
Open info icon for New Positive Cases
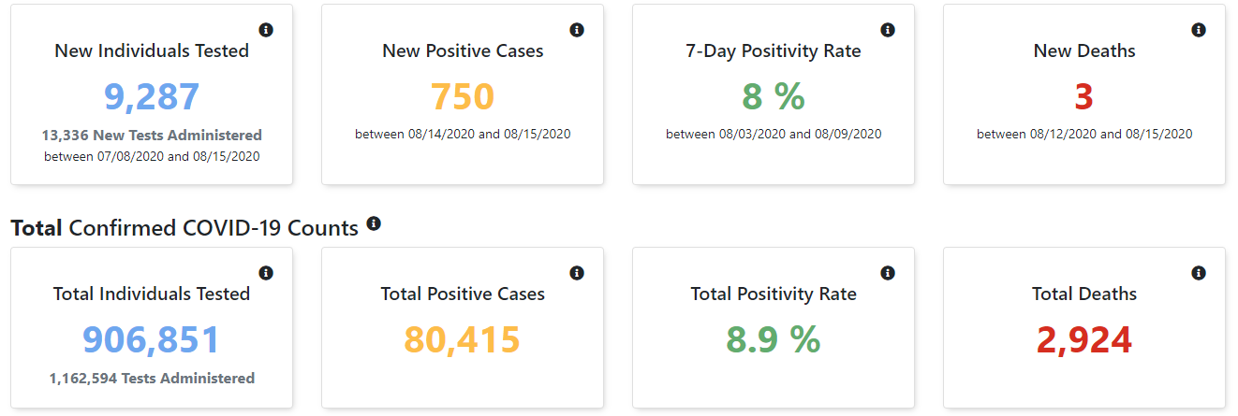click(577, 30)
